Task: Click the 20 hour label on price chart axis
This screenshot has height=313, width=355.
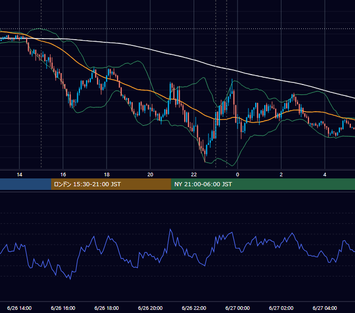Action: (150, 175)
